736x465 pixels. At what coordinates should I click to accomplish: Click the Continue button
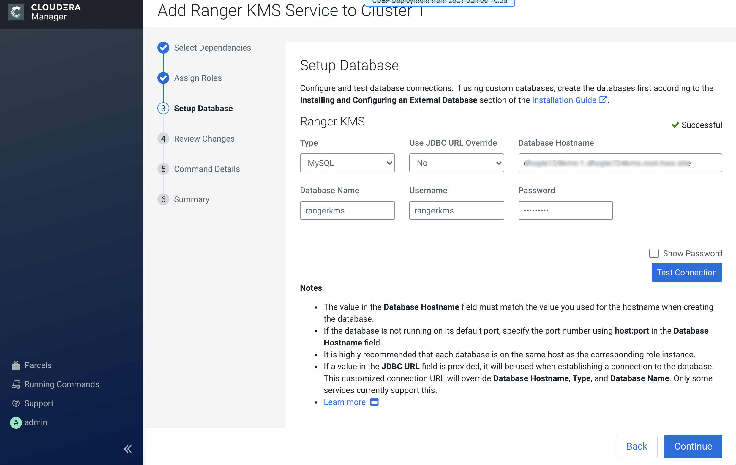point(693,446)
